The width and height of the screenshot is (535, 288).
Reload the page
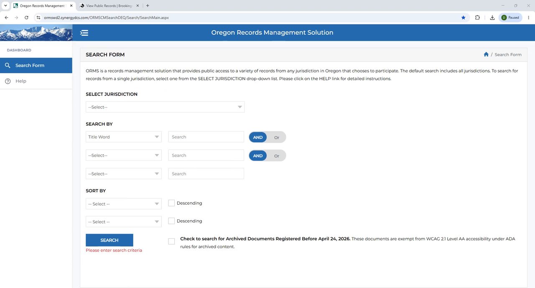coord(26,18)
